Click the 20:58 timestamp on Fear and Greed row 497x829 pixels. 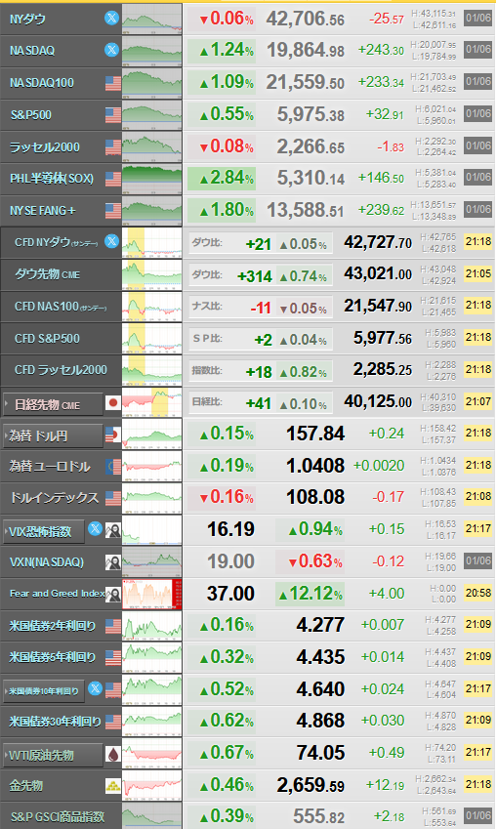tap(478, 594)
